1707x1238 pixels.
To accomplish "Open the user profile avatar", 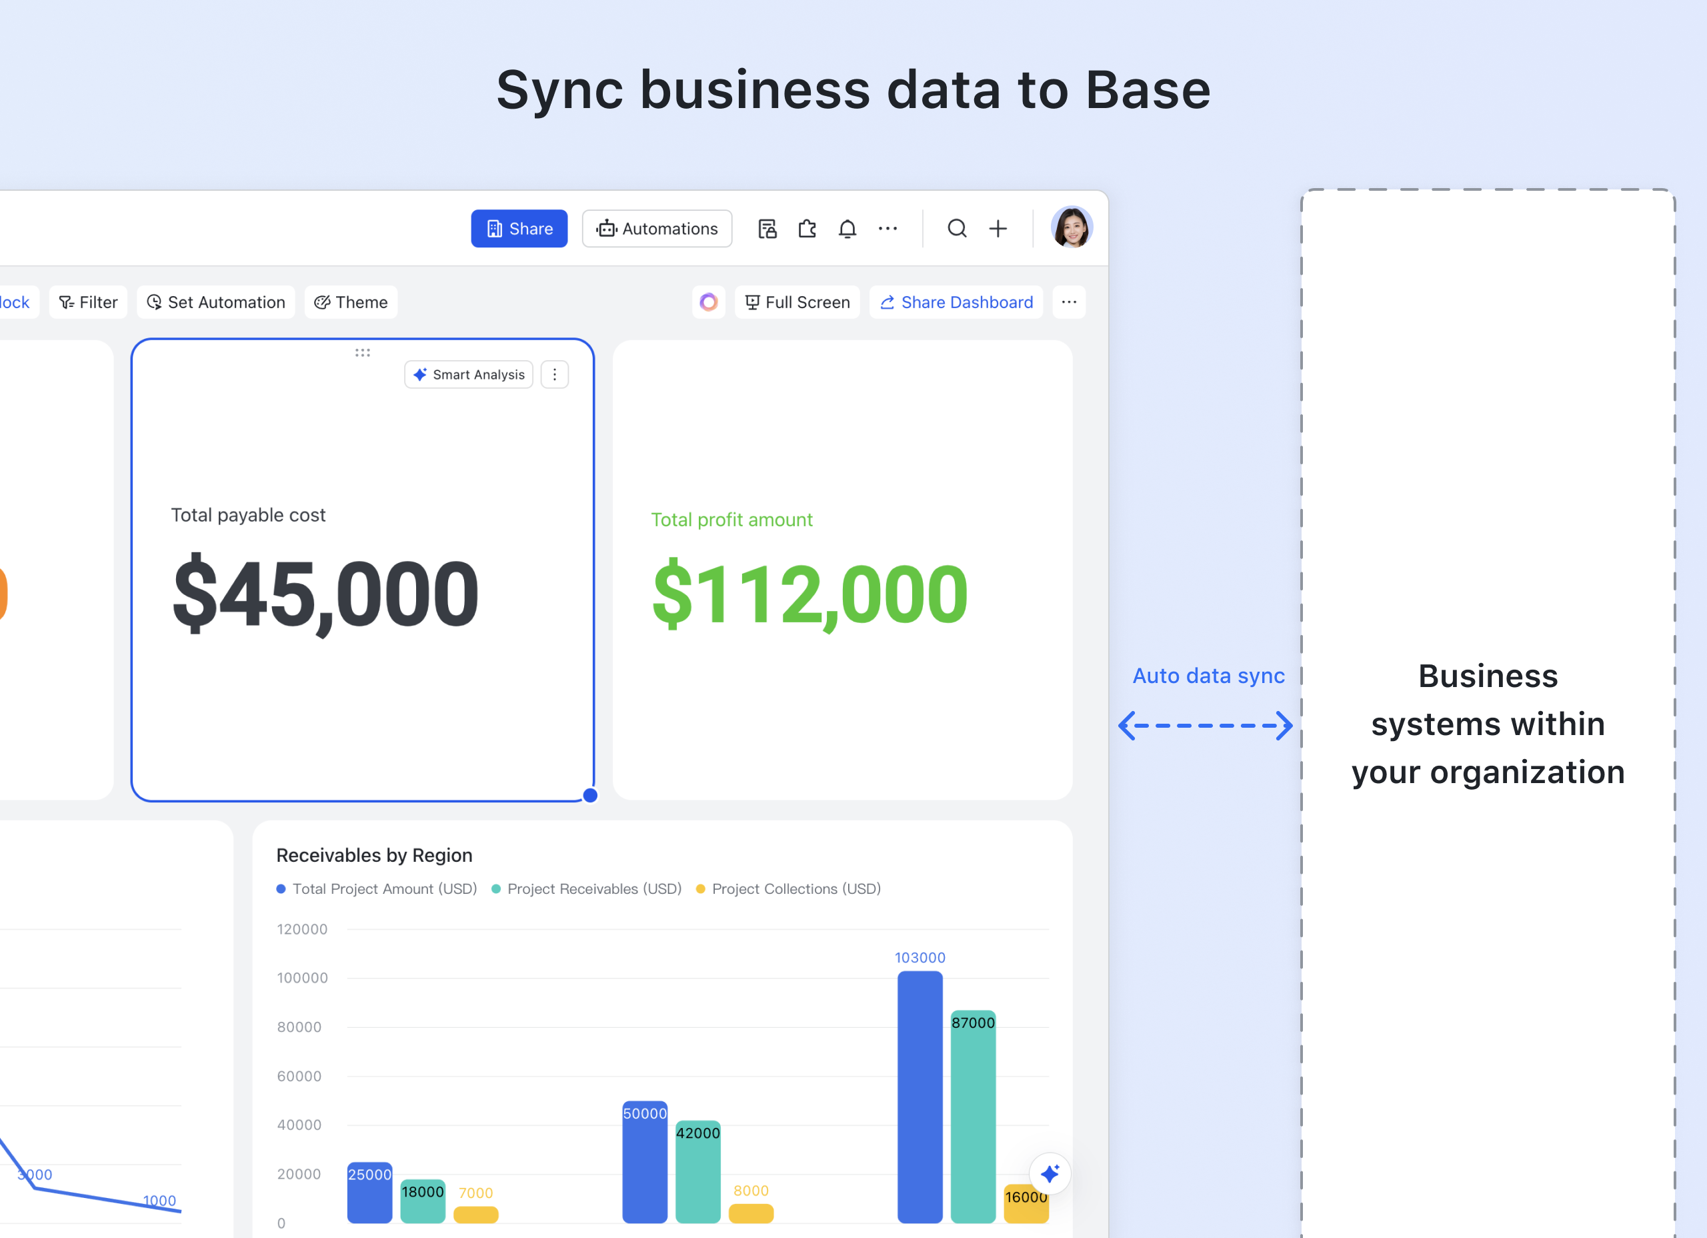I will click(1071, 227).
